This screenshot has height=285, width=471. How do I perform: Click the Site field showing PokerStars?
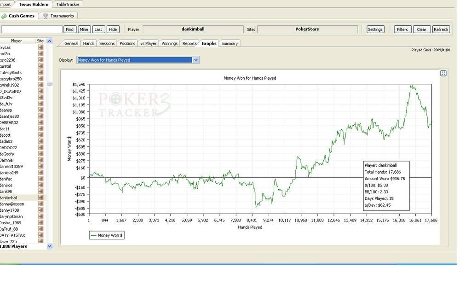(307, 29)
